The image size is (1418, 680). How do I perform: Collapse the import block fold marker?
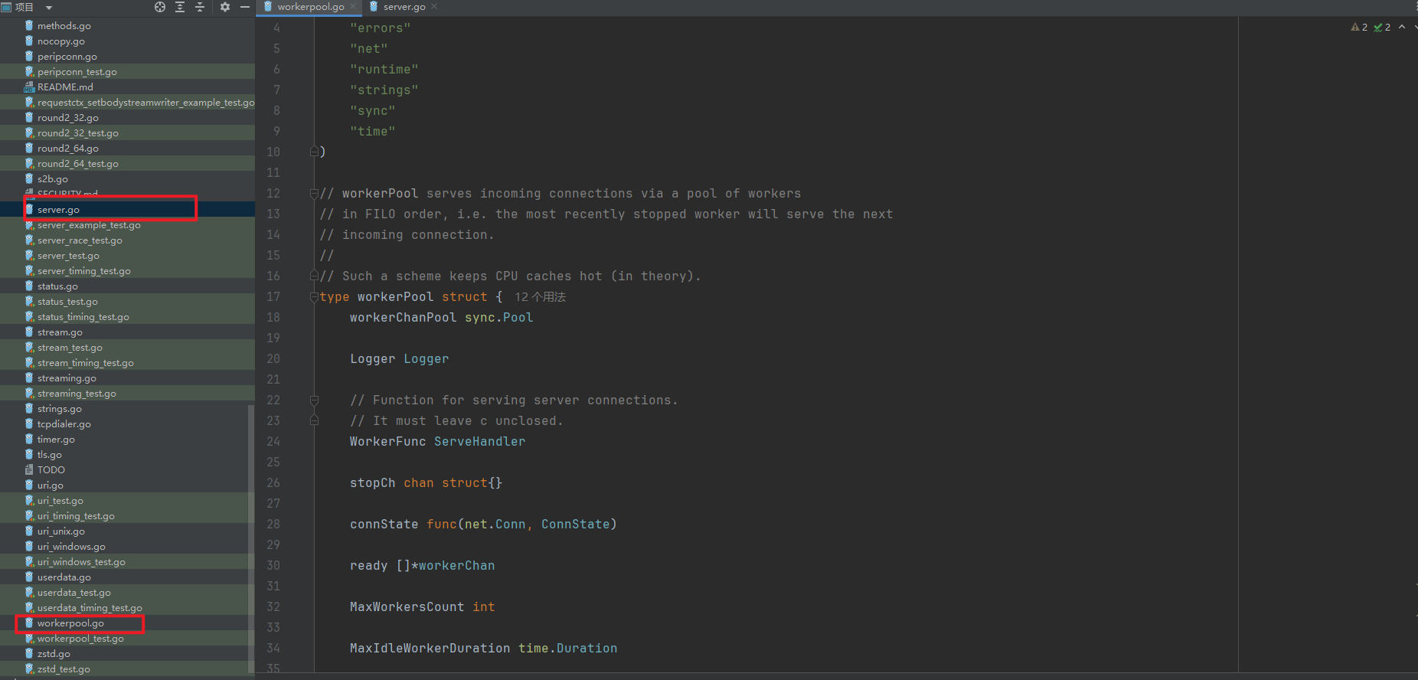tap(314, 152)
